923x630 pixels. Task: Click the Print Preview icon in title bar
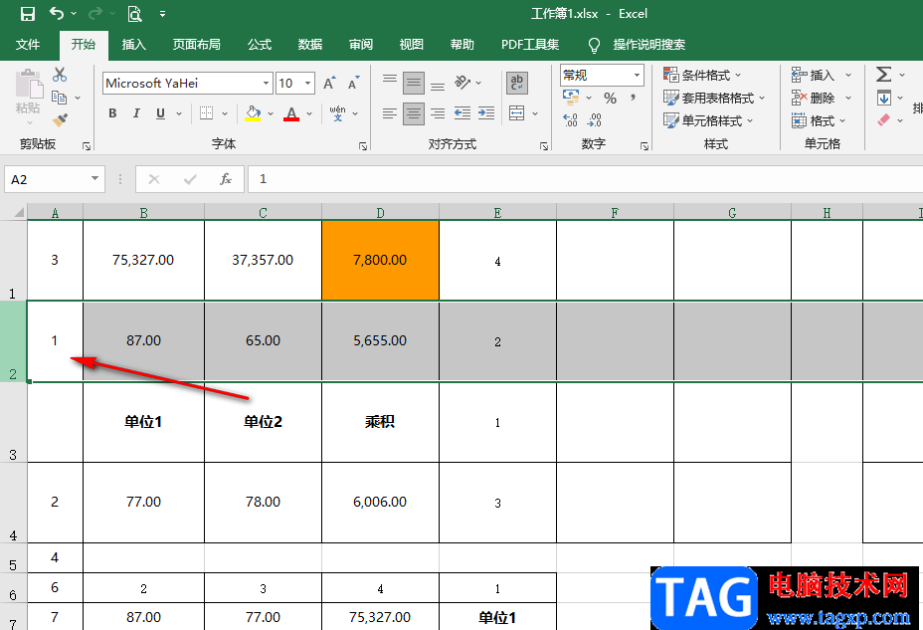pyautogui.click(x=135, y=14)
